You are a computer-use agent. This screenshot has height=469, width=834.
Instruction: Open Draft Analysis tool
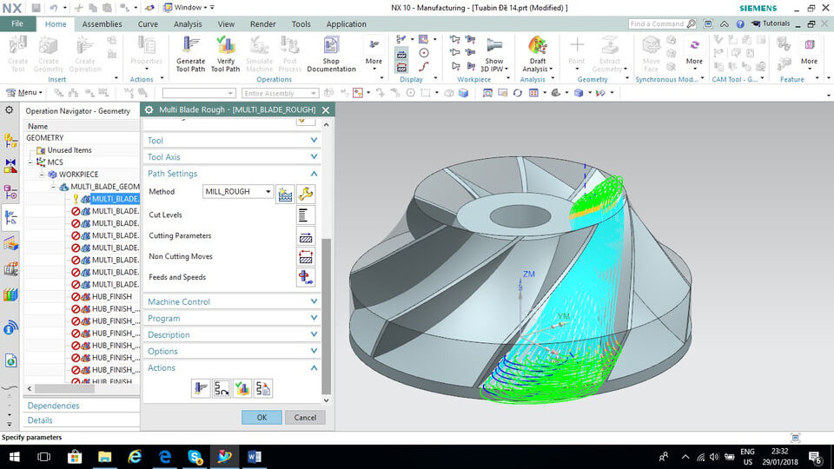click(x=537, y=54)
